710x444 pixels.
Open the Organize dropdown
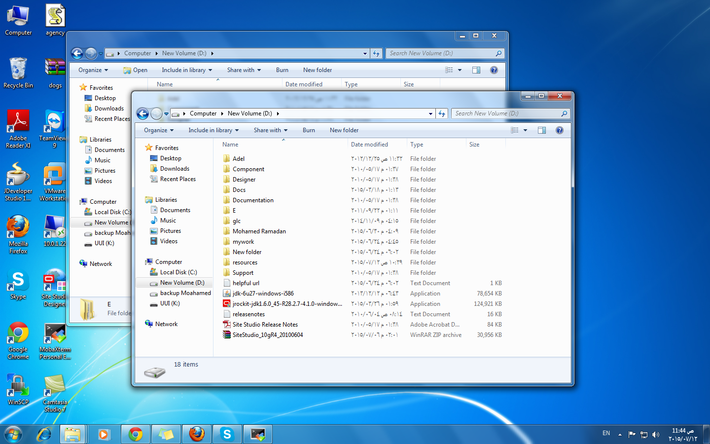(x=158, y=130)
